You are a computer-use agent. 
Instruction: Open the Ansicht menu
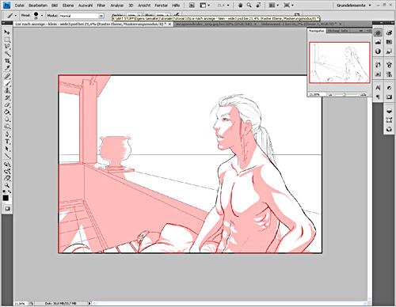click(x=144, y=6)
